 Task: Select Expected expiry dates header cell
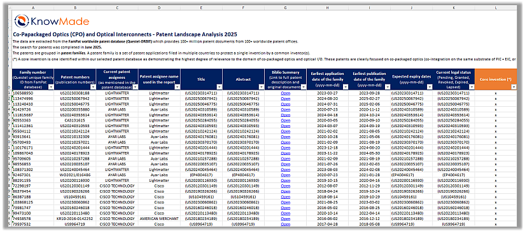tap(412, 79)
